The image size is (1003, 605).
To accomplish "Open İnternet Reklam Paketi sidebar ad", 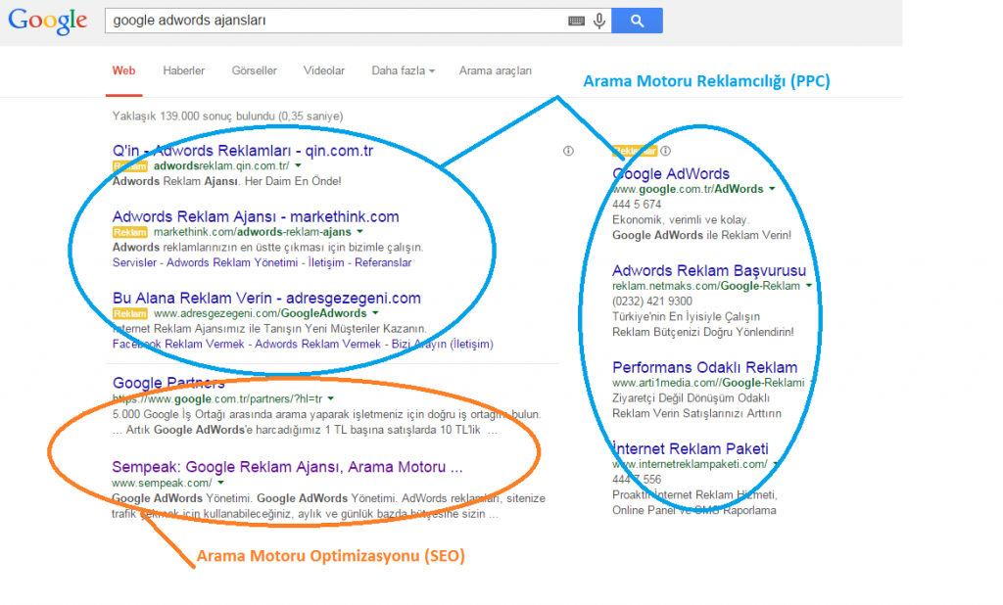I will point(691,448).
